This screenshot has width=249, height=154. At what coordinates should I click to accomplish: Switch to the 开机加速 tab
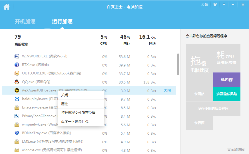[x=25, y=21]
